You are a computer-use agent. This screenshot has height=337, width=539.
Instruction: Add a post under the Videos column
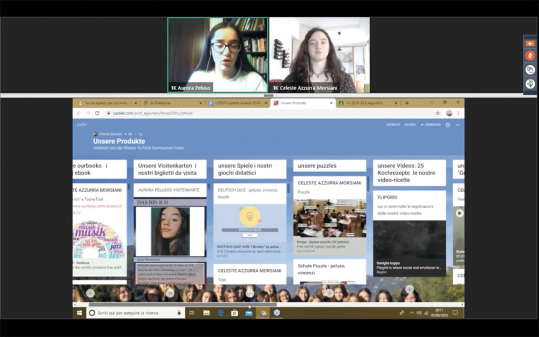point(410,289)
